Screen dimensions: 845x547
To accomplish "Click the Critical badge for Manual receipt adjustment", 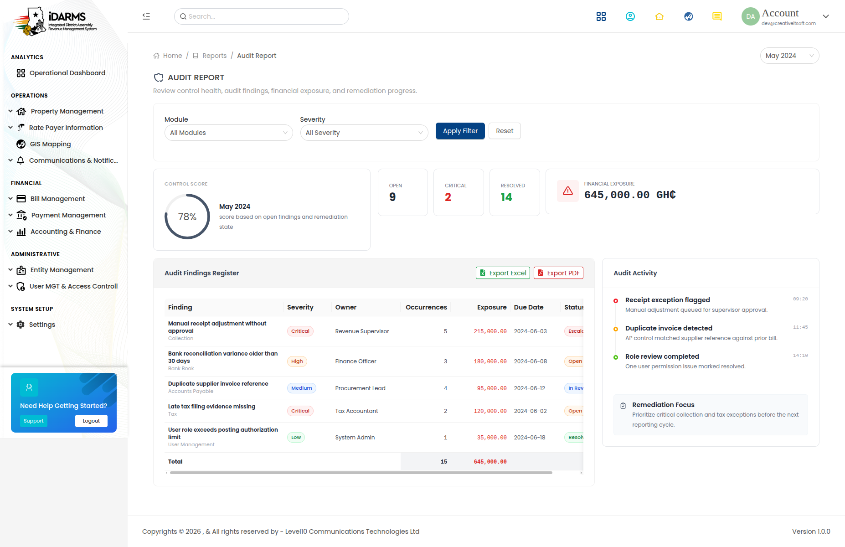I will point(300,331).
